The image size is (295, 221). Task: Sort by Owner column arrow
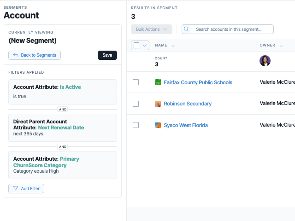click(281, 45)
